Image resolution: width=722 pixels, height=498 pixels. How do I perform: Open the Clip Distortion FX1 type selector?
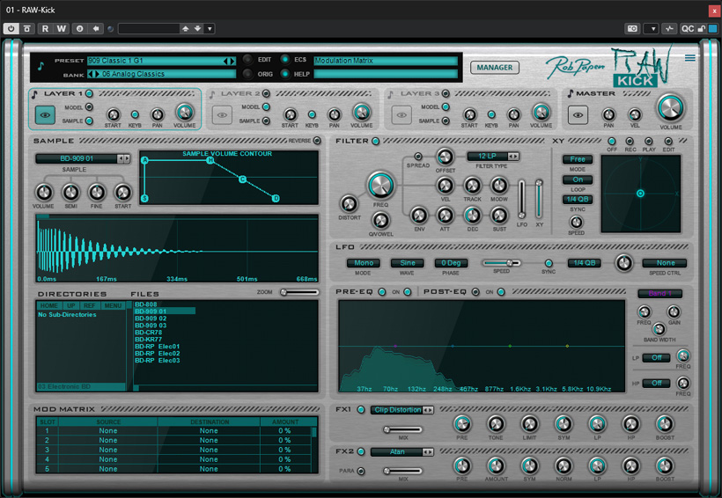point(402,410)
